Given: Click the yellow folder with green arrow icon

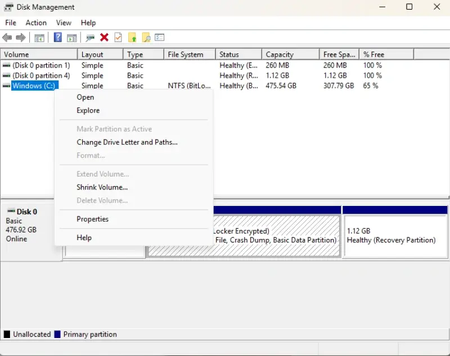Looking at the screenshot, I should point(132,37).
